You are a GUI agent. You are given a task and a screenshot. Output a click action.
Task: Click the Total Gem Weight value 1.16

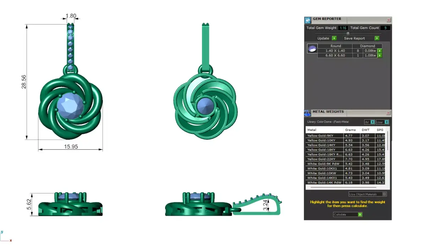(x=343, y=28)
